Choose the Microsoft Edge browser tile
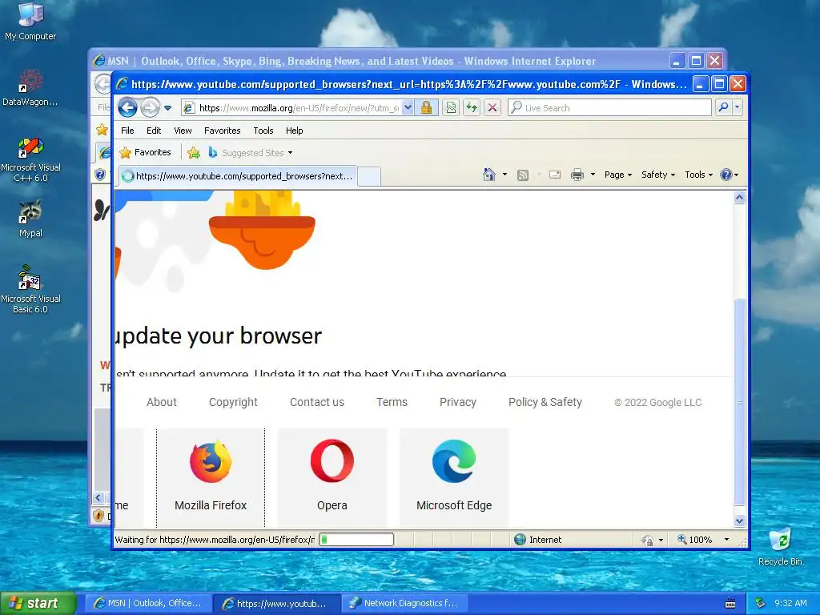The image size is (820, 615). click(x=454, y=477)
